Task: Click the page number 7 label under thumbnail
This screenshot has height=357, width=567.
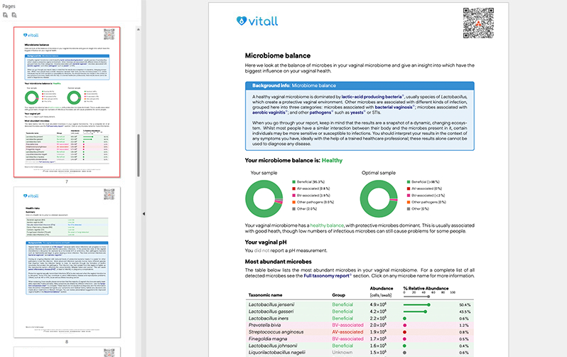Action: 67,182
